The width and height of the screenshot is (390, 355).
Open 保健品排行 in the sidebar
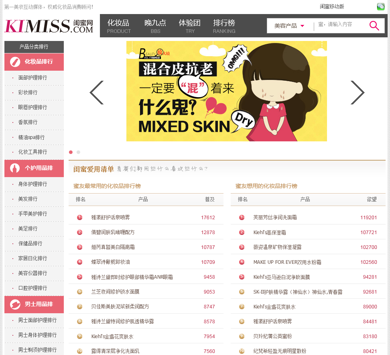tap(30, 243)
